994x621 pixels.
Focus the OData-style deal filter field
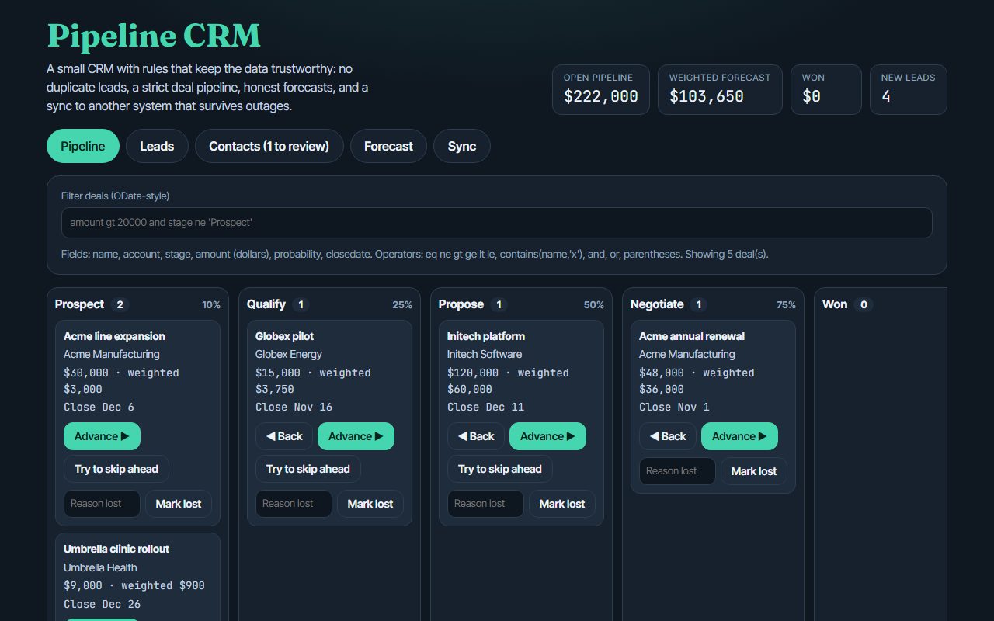click(497, 223)
